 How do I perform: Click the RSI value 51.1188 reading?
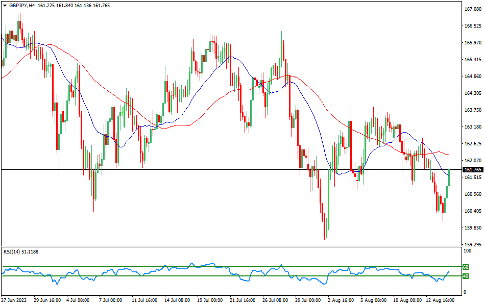[32, 251]
